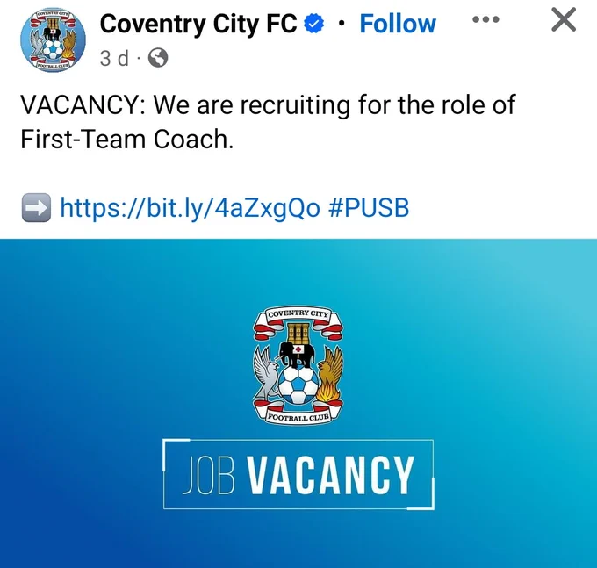
Task: Open the three-dot post options menu
Action: 486,19
